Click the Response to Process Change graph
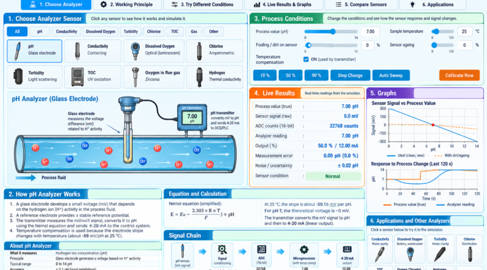The height and width of the screenshot is (270, 487). click(x=432, y=179)
